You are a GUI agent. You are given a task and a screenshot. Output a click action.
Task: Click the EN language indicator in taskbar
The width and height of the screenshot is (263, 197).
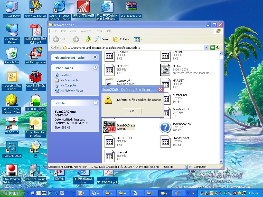[x=193, y=193]
